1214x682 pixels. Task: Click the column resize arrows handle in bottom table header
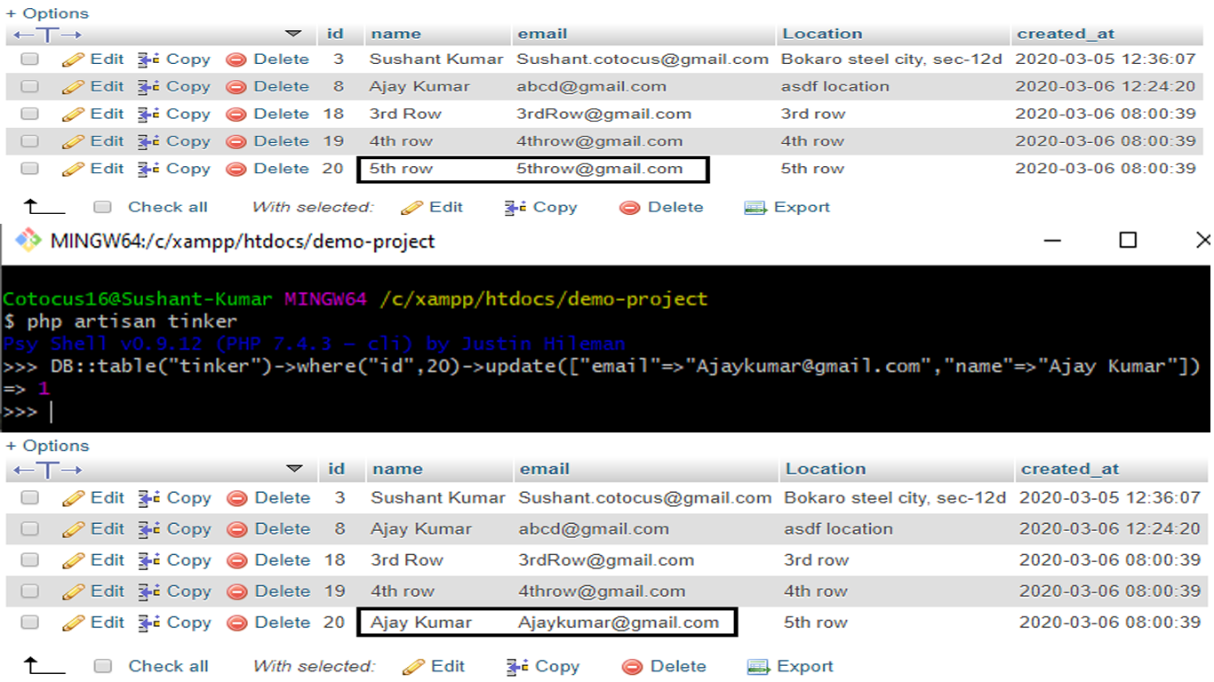click(x=48, y=469)
